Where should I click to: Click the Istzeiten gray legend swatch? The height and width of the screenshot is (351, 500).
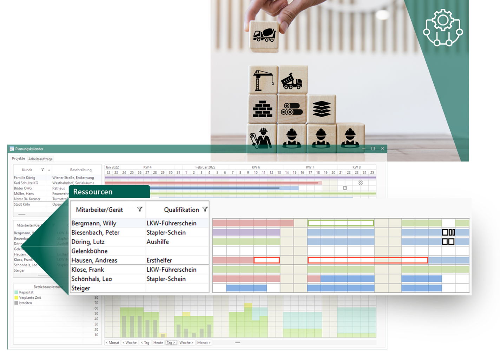point(16,303)
